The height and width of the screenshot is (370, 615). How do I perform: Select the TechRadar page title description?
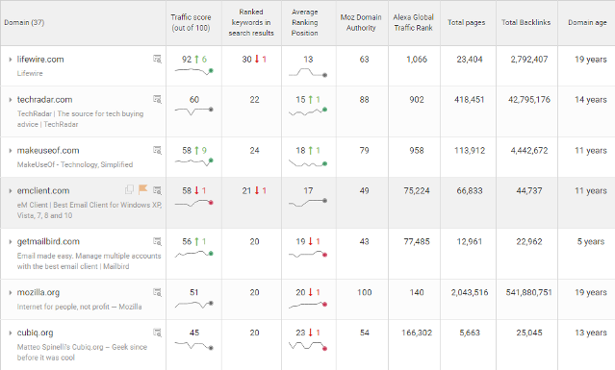pyautogui.click(x=81, y=118)
